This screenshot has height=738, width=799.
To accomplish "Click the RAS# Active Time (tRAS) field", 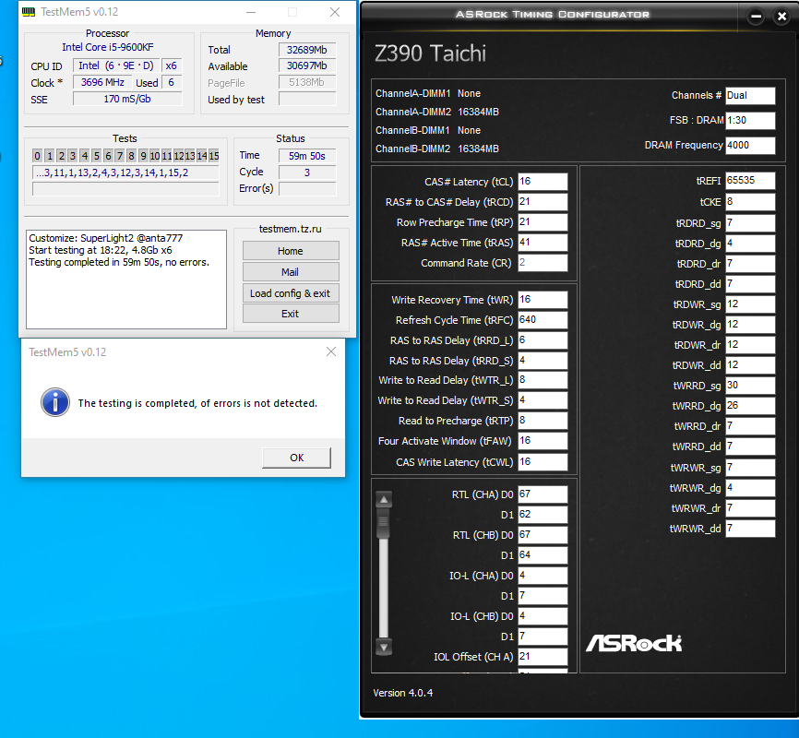I will pyautogui.click(x=543, y=243).
